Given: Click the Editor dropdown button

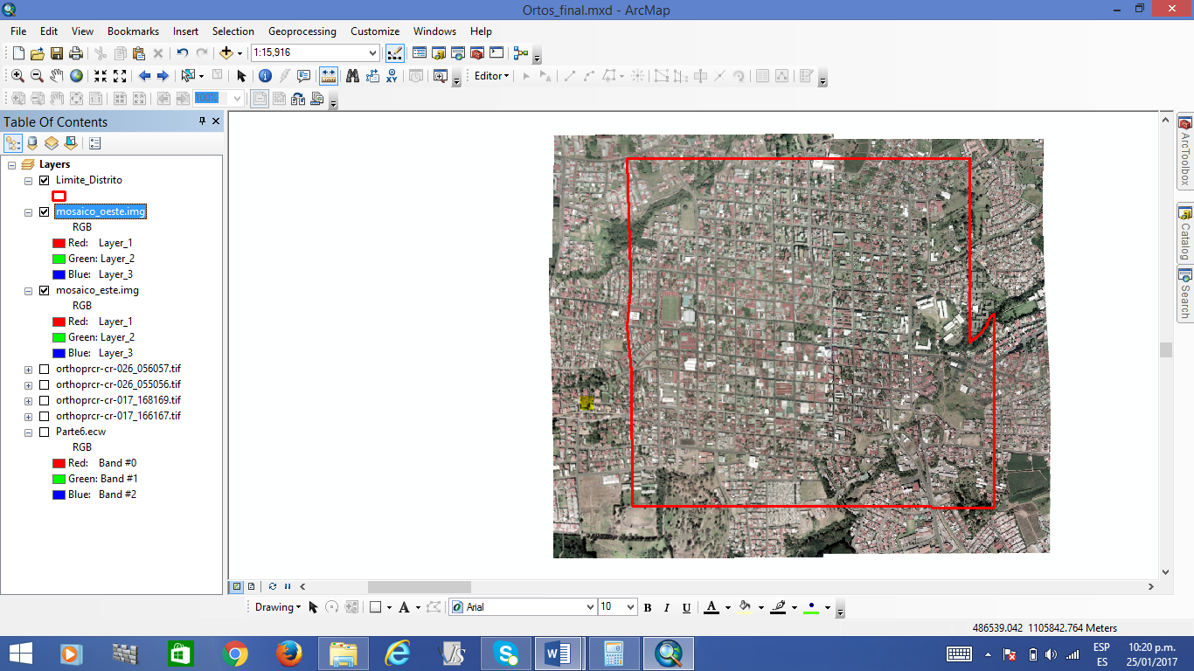Looking at the screenshot, I should 492,76.
